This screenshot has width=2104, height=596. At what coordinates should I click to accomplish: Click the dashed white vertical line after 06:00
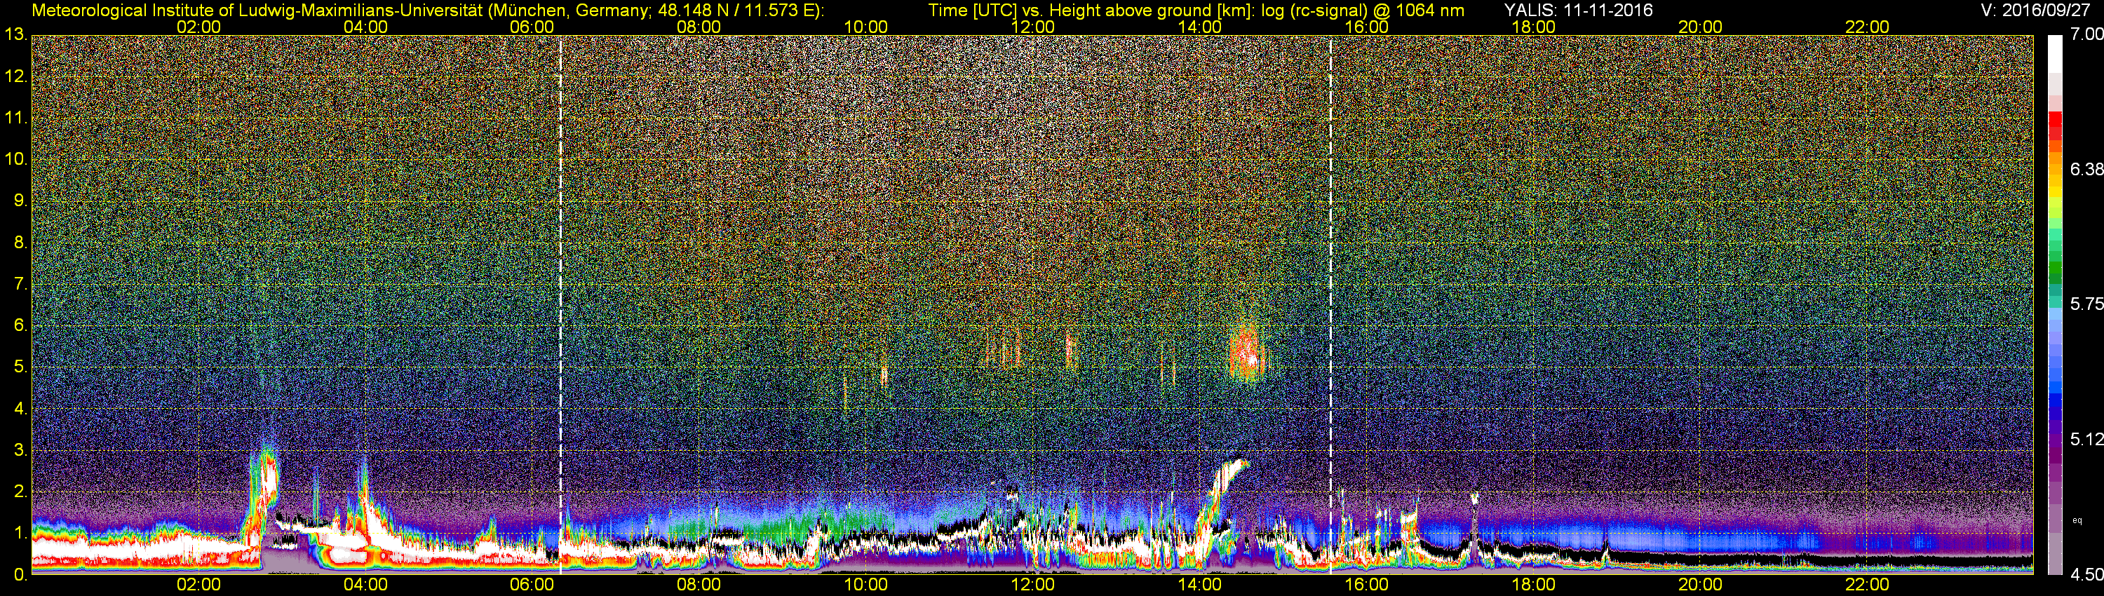point(560,304)
